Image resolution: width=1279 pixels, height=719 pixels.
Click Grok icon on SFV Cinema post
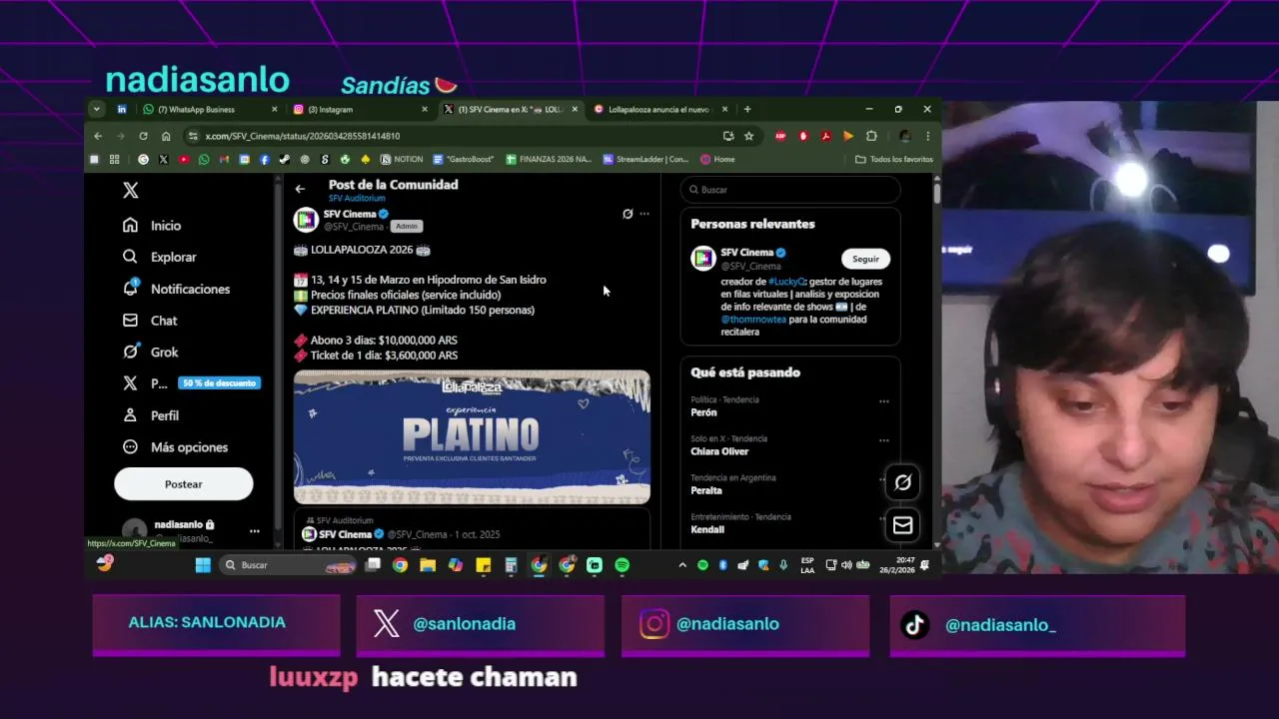[x=628, y=214]
